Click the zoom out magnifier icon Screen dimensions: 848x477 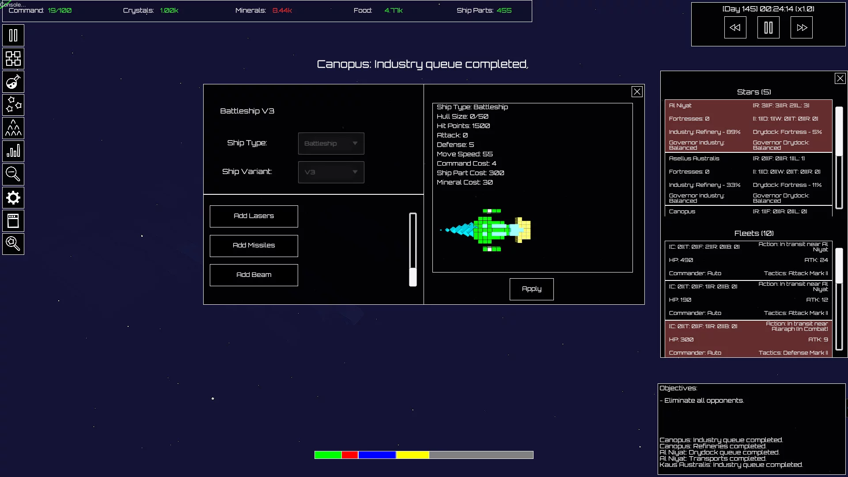click(x=13, y=174)
